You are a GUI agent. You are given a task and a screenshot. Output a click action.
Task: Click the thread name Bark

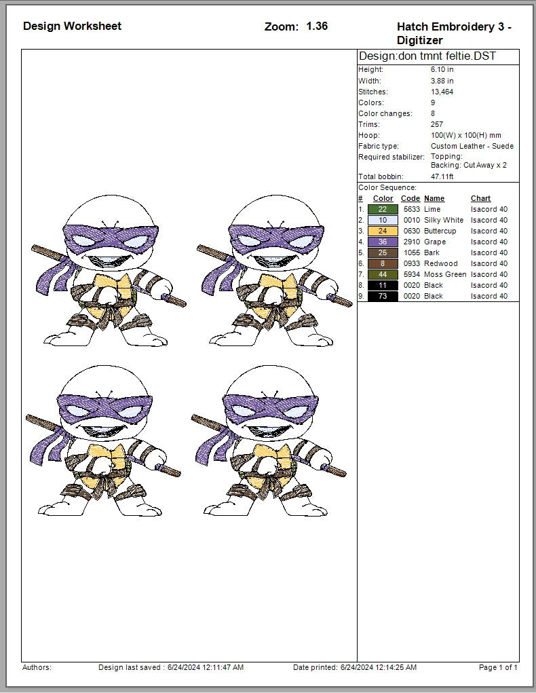pos(432,252)
